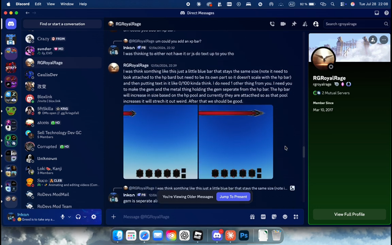
Task: Open the gift icon in message bar
Action: [252, 217]
